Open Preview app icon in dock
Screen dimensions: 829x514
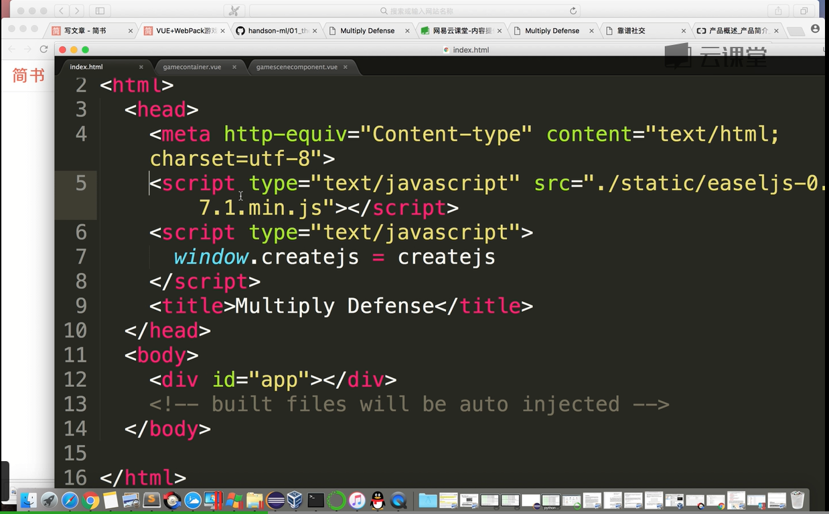tap(131, 501)
